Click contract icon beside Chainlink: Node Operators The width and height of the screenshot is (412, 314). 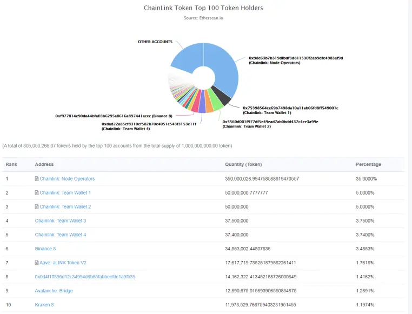37,179
